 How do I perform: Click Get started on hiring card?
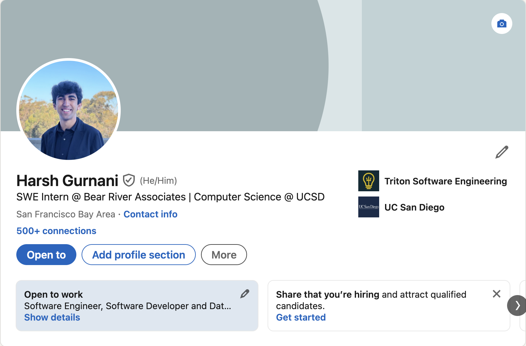[301, 317]
